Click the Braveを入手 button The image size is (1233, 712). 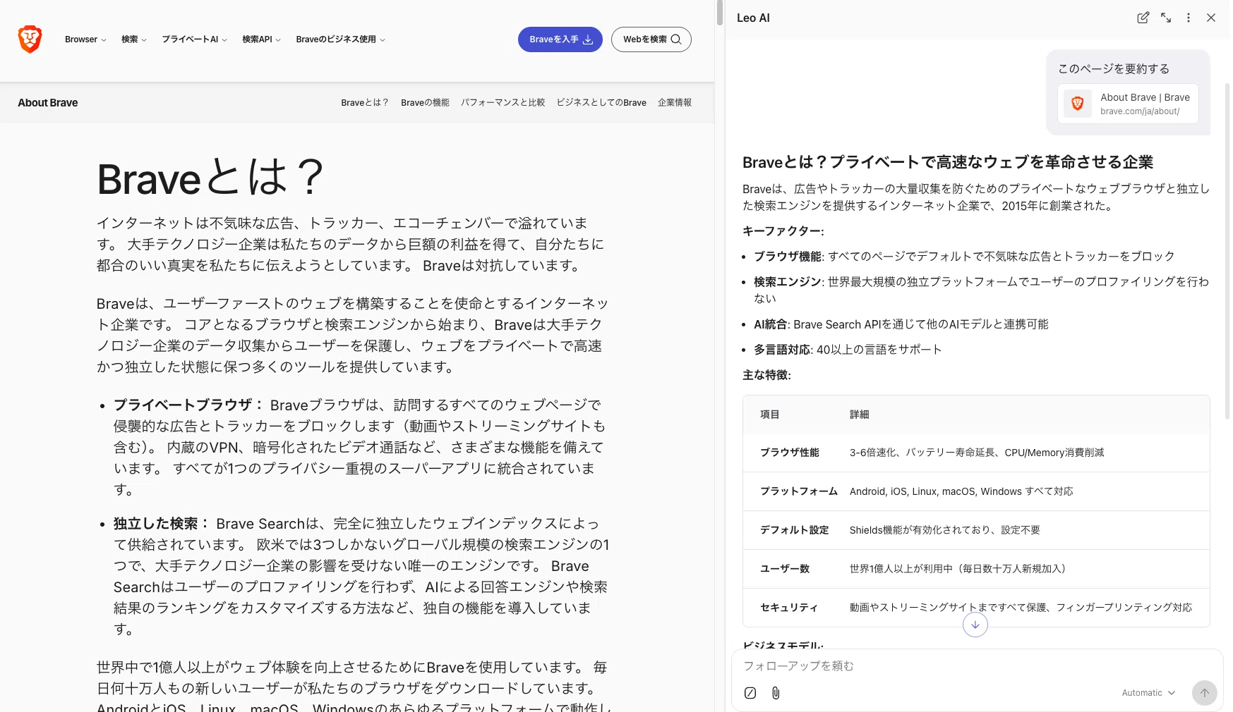point(560,39)
